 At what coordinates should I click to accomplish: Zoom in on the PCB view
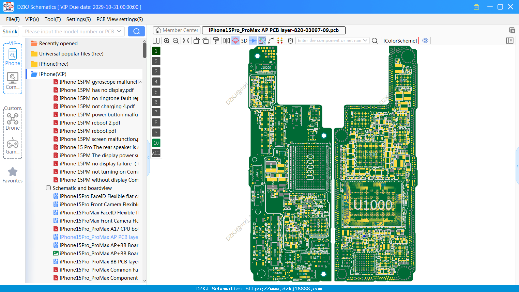(x=167, y=41)
